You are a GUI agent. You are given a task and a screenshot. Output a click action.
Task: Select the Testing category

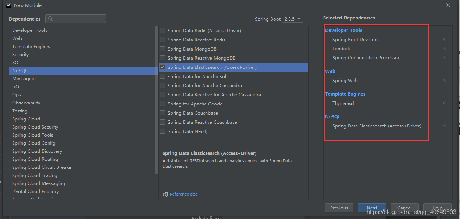coord(82,111)
